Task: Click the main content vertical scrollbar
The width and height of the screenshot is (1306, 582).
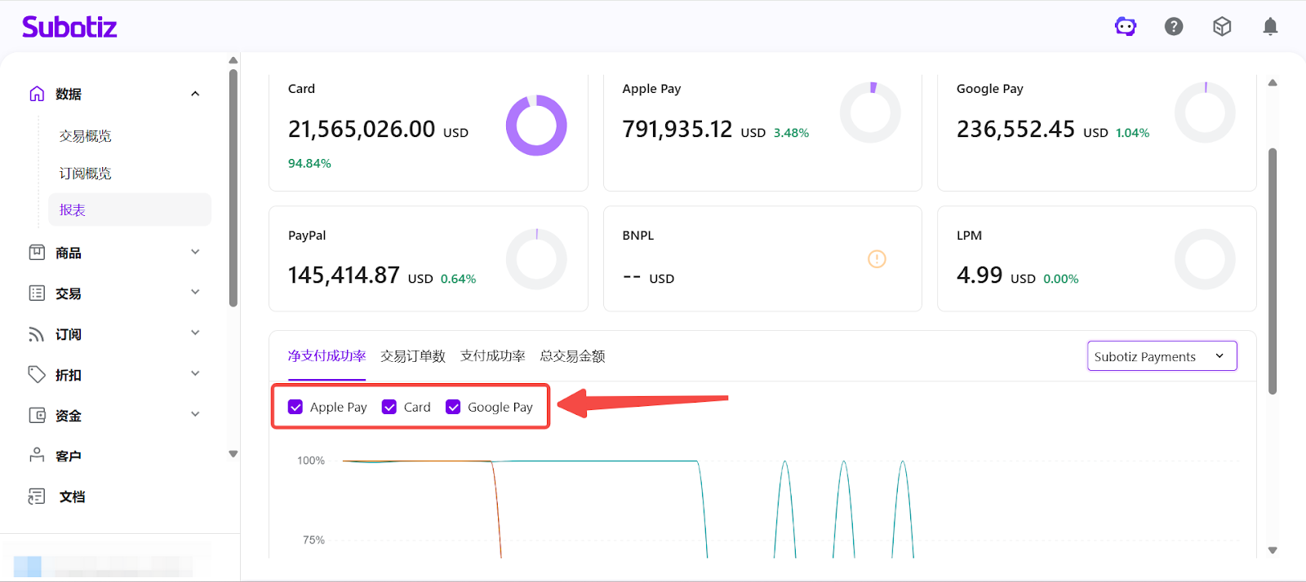Action: 1272,271
